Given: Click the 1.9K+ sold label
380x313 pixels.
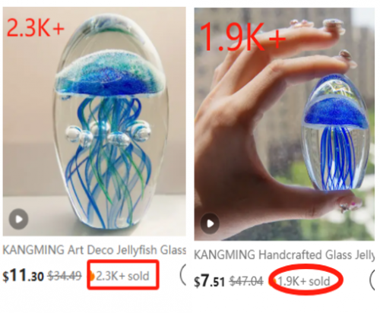Looking at the screenshot, I should point(304,281).
